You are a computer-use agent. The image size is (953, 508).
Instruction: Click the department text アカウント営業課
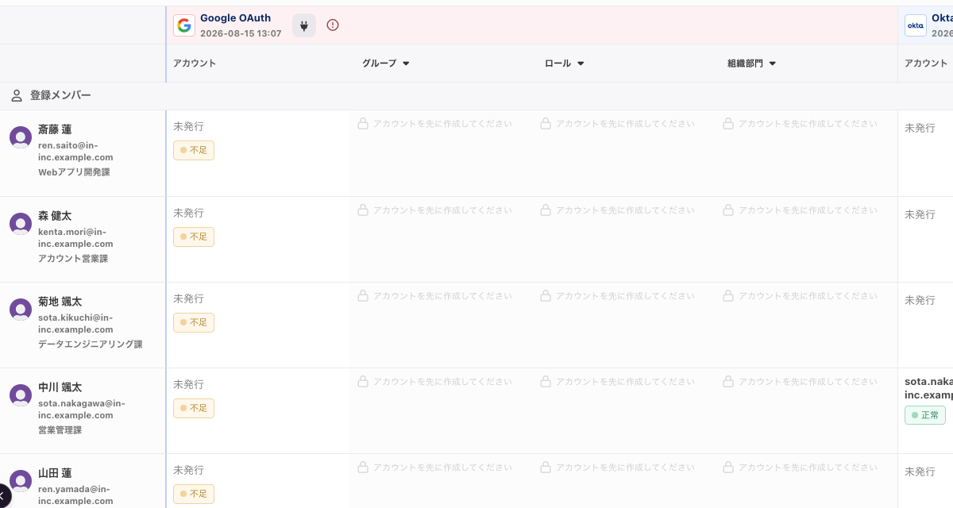(x=73, y=259)
